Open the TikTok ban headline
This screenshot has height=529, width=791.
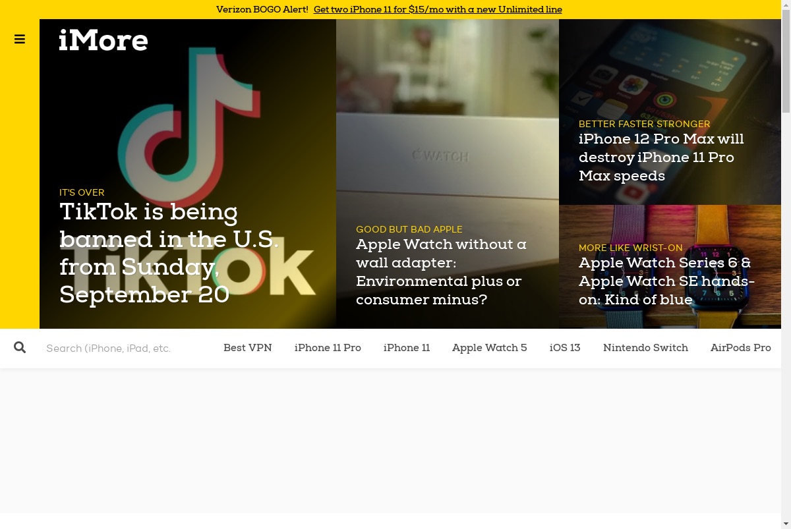pos(169,253)
